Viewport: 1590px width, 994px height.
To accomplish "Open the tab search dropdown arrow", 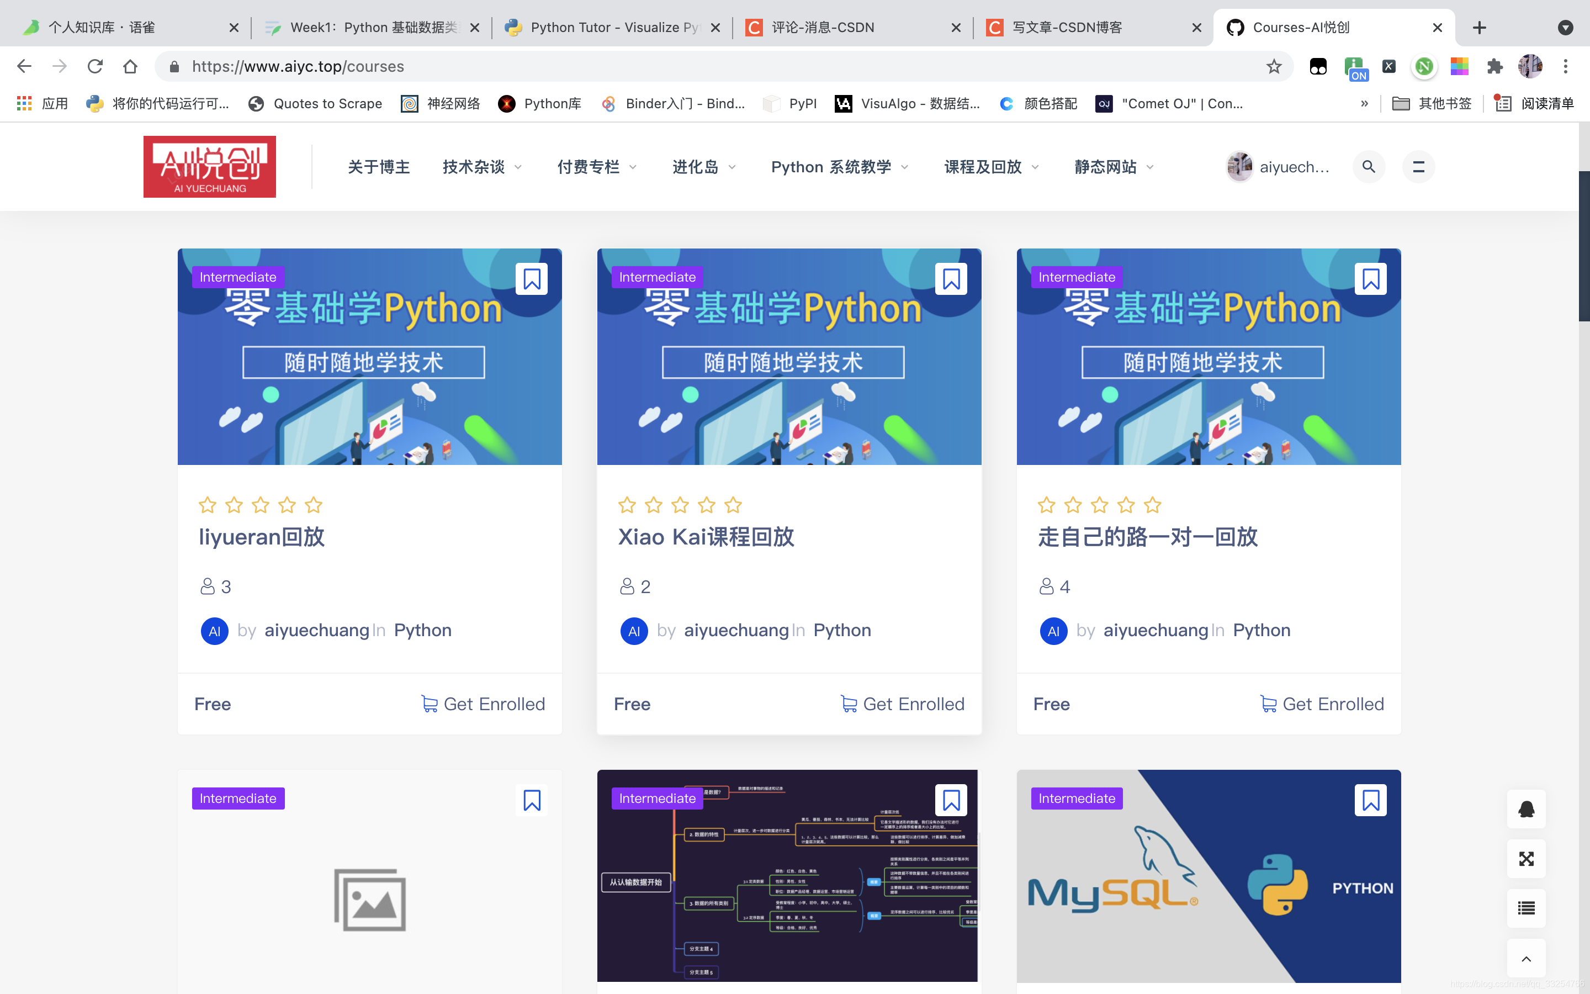I will pos(1566,28).
